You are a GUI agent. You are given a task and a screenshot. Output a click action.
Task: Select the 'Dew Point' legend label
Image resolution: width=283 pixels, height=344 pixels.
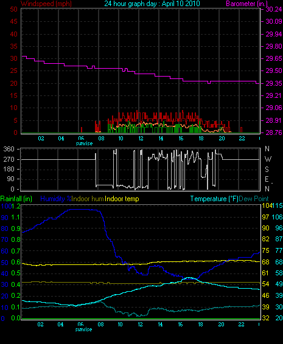pyautogui.click(x=254, y=199)
